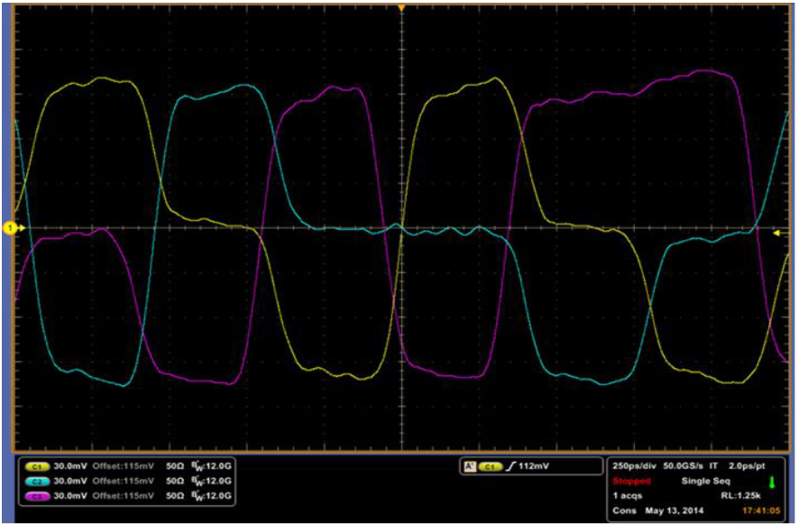This screenshot has height=524, width=798.
Task: Click the green acquisition status arrow icon
Action: click(771, 483)
